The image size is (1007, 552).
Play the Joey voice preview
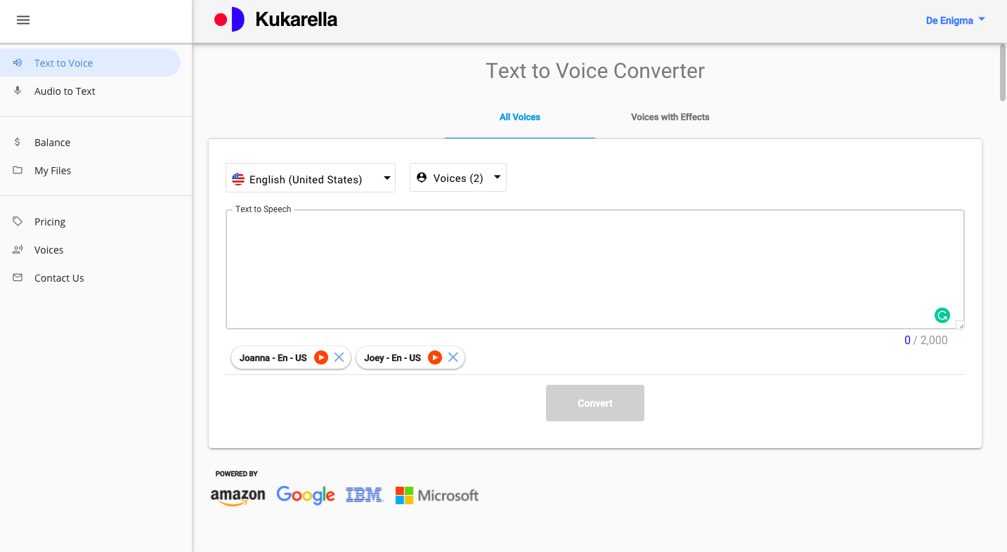coord(435,357)
